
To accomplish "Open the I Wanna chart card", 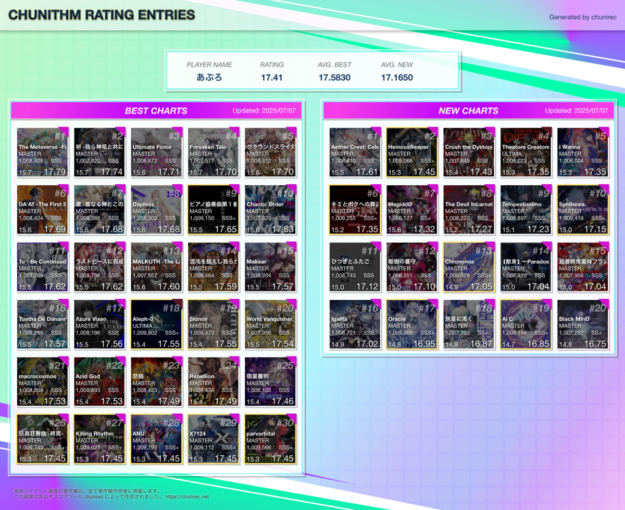I will coord(584,152).
